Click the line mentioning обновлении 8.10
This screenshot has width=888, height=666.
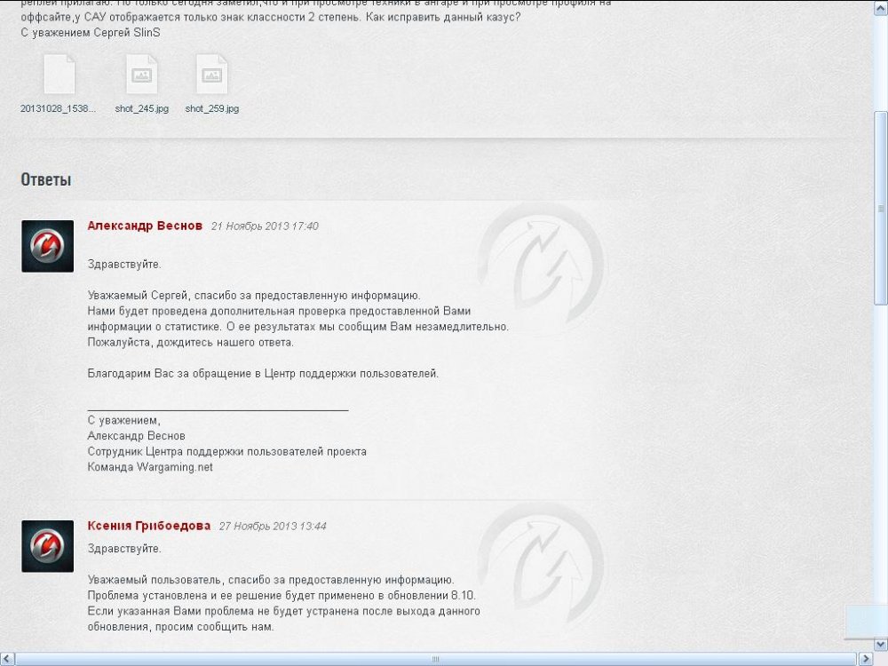click(281, 596)
